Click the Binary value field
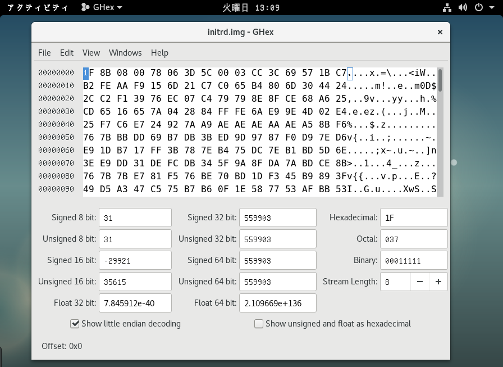 [414, 260]
